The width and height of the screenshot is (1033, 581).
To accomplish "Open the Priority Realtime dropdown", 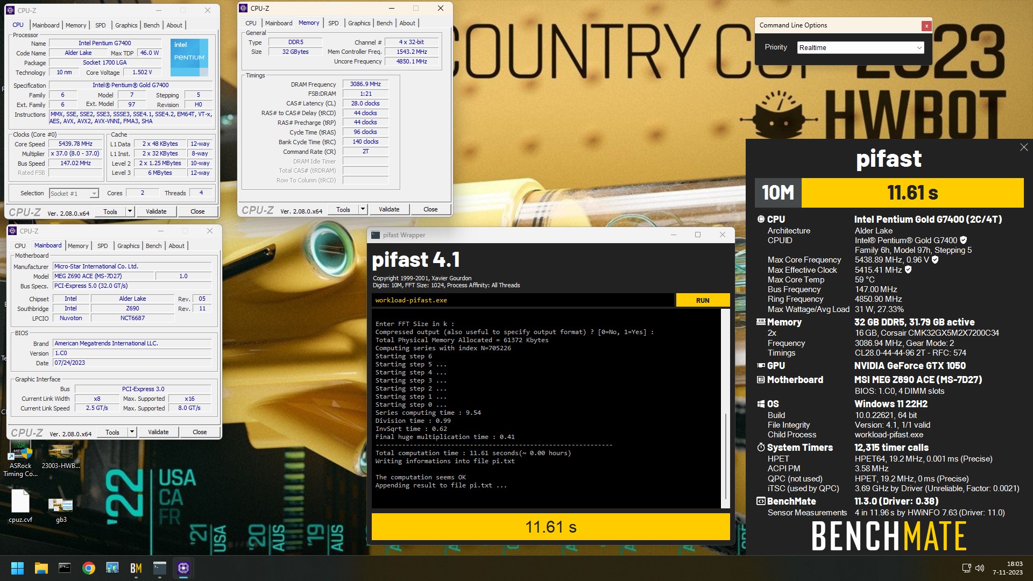I will point(860,48).
